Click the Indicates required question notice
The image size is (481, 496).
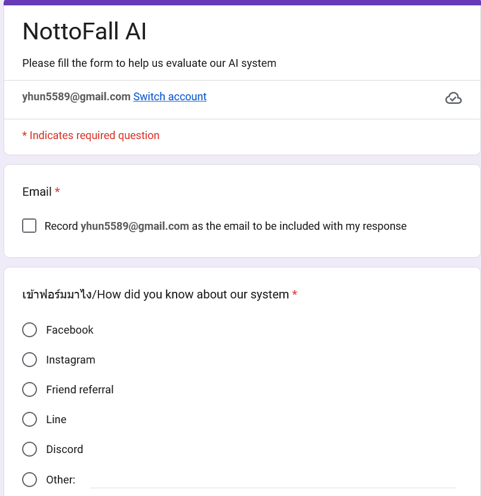91,135
